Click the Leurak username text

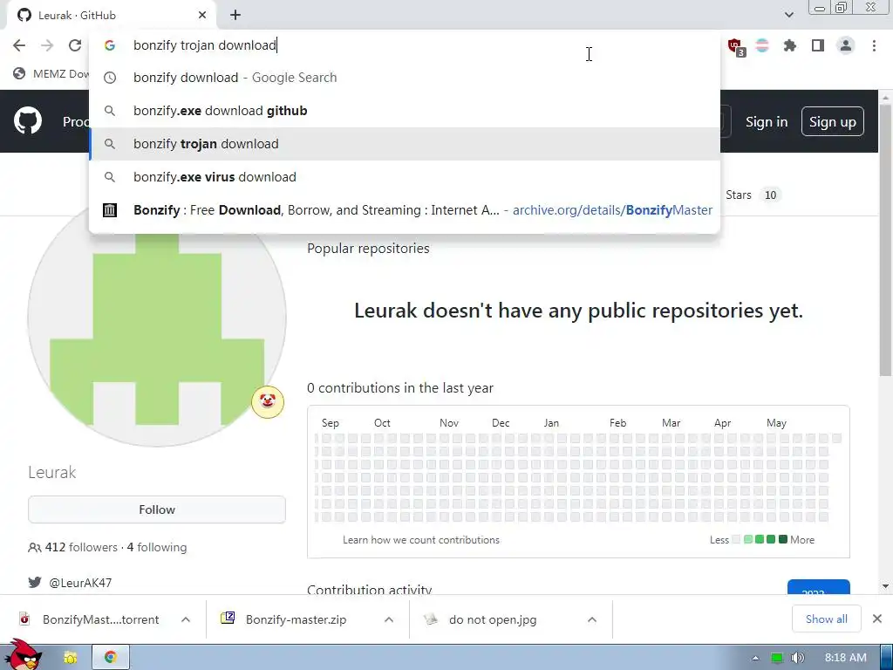(51, 472)
